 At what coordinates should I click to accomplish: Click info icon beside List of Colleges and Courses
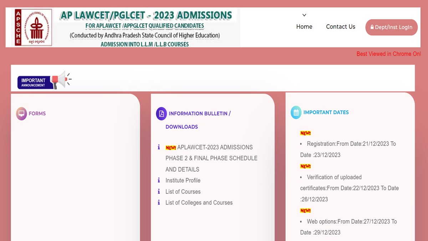coord(159,202)
